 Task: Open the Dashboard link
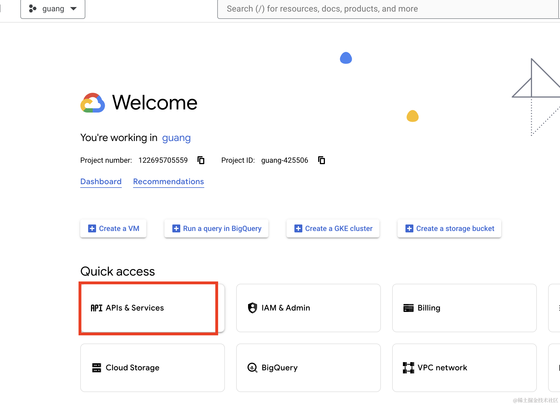[101, 182]
